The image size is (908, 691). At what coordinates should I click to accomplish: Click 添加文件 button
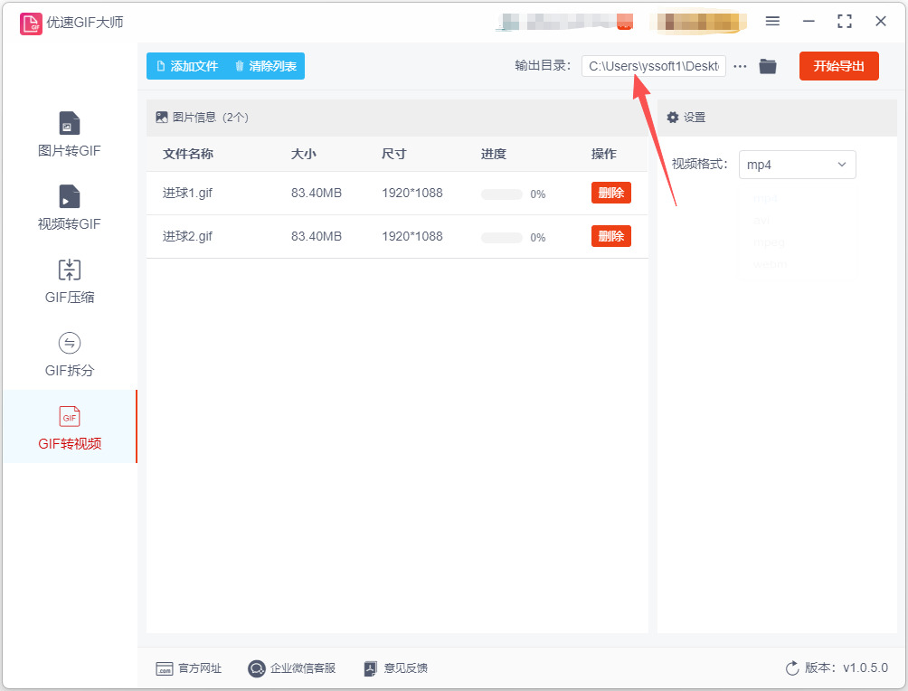(x=187, y=66)
